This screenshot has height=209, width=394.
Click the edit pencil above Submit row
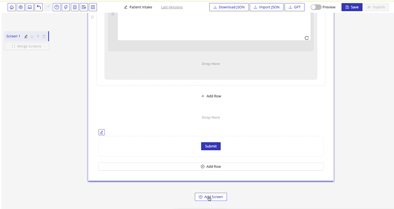101,132
